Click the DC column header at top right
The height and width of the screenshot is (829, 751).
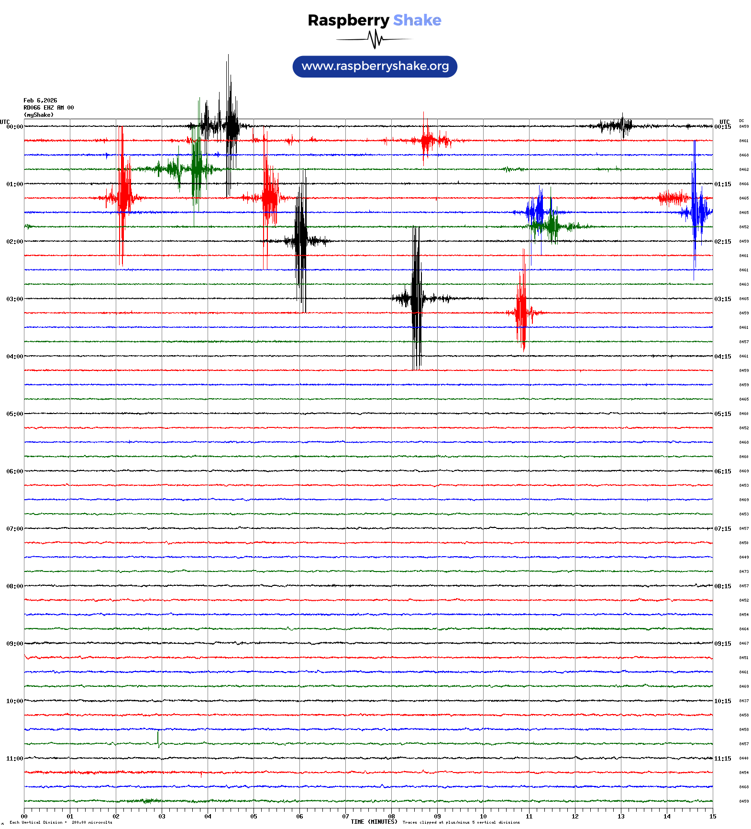coord(741,121)
